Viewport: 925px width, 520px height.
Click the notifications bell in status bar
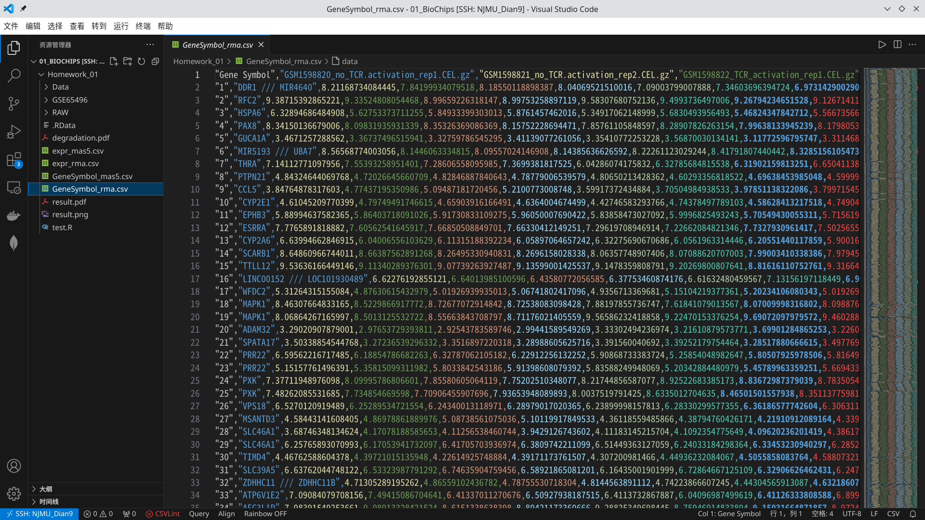click(912, 514)
